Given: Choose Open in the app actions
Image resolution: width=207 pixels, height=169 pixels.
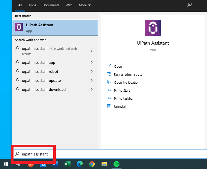Looking at the screenshot, I should coord(118,66).
